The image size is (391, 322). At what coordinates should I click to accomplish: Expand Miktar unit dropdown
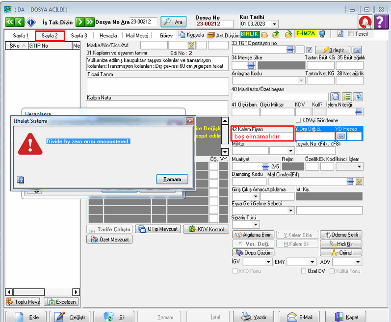[290, 151]
